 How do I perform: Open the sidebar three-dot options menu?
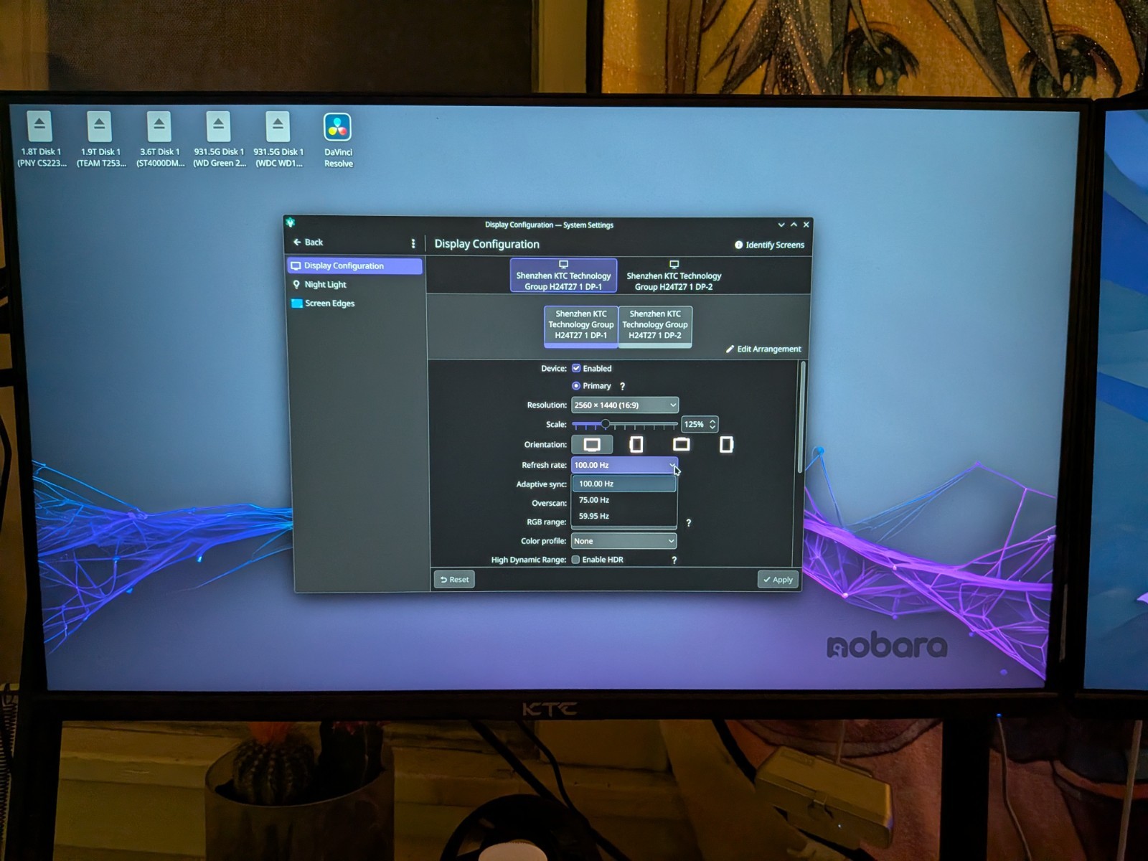tap(413, 243)
